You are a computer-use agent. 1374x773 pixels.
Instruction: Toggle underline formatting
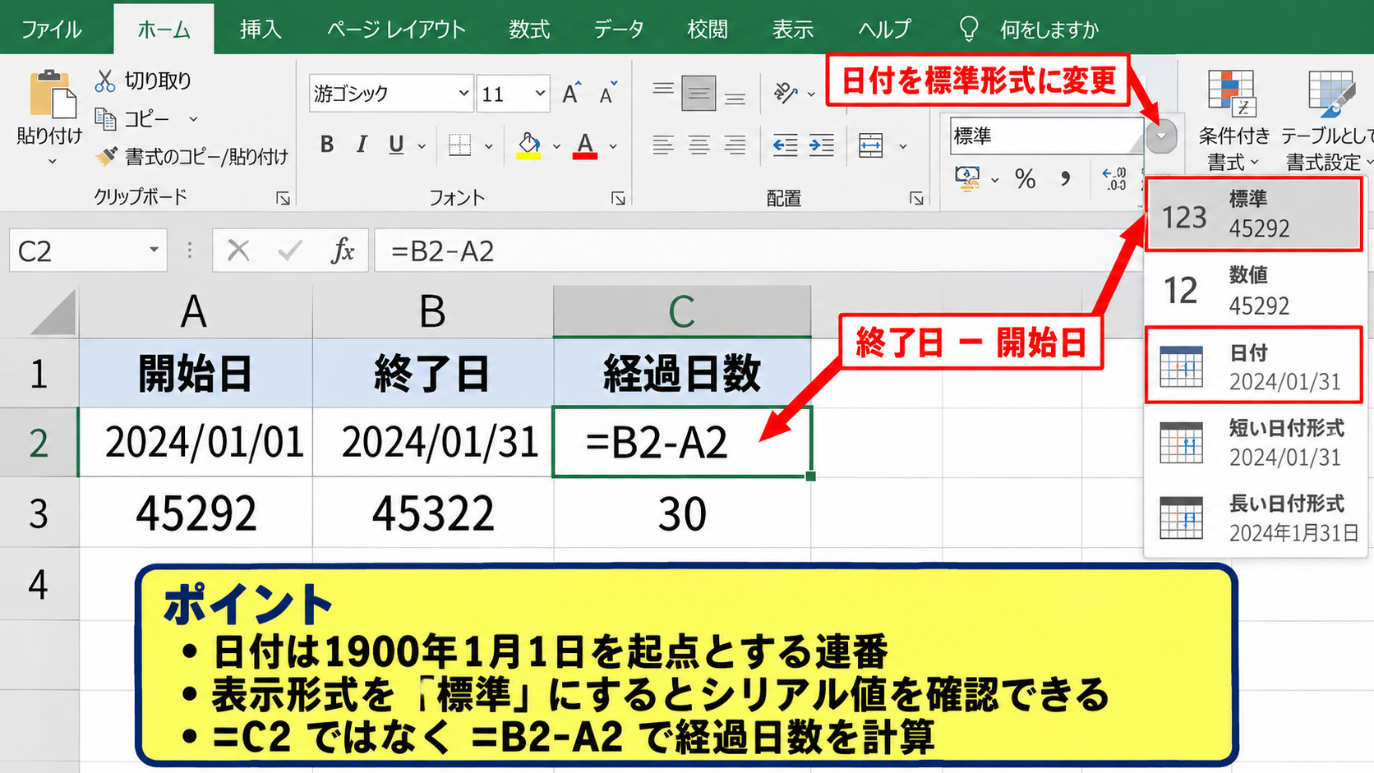[396, 145]
